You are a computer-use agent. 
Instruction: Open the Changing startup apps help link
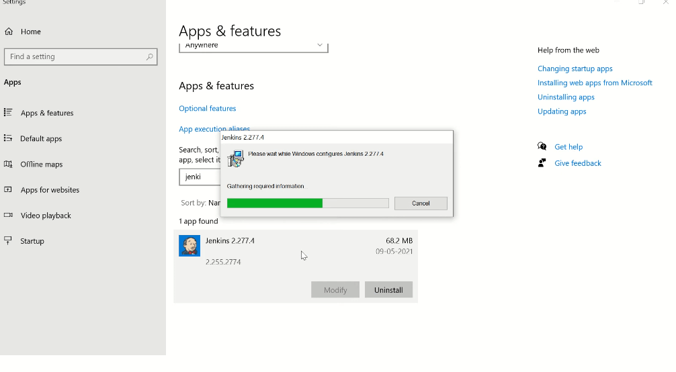(x=575, y=68)
